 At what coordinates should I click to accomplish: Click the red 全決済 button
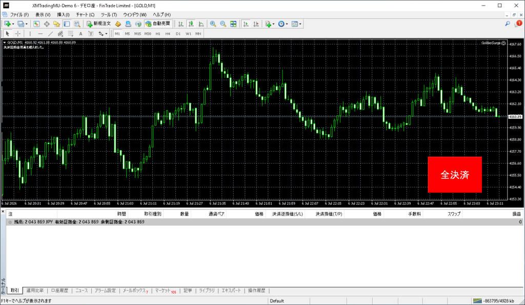tap(455, 175)
